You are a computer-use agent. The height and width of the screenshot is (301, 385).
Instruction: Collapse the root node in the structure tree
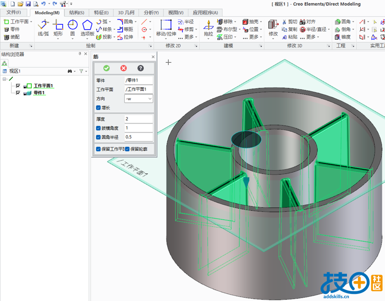[x=4, y=79]
